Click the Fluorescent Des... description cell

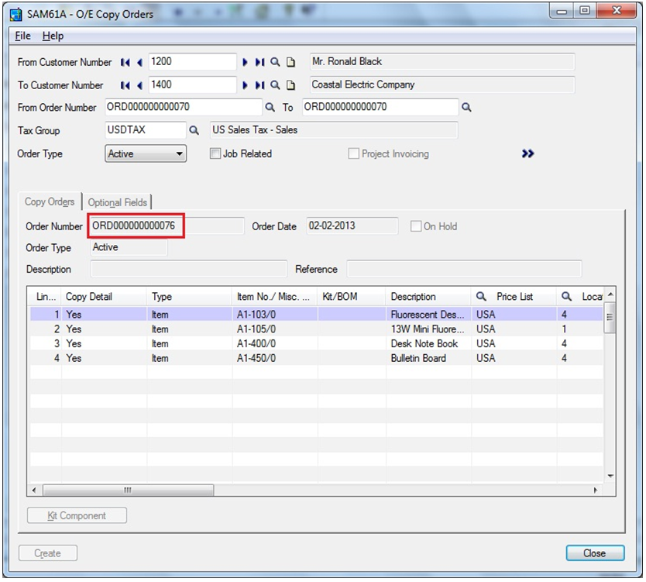click(x=428, y=315)
